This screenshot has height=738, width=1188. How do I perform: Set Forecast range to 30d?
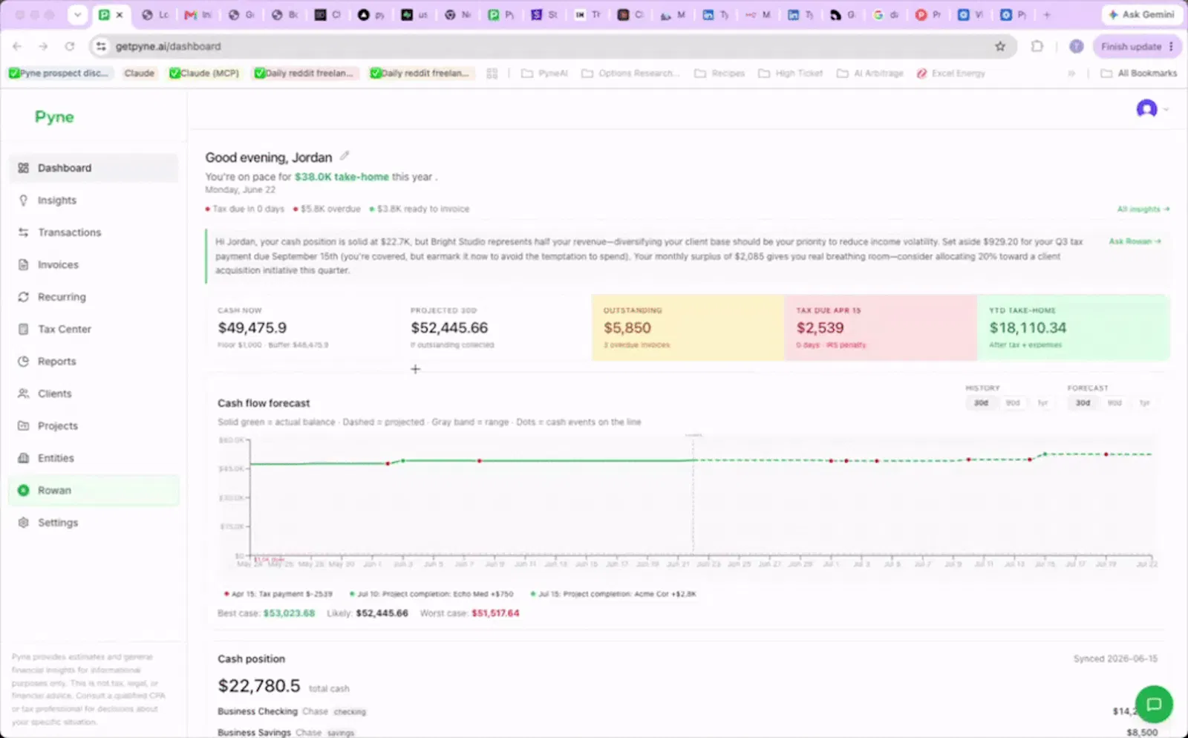[1083, 403]
